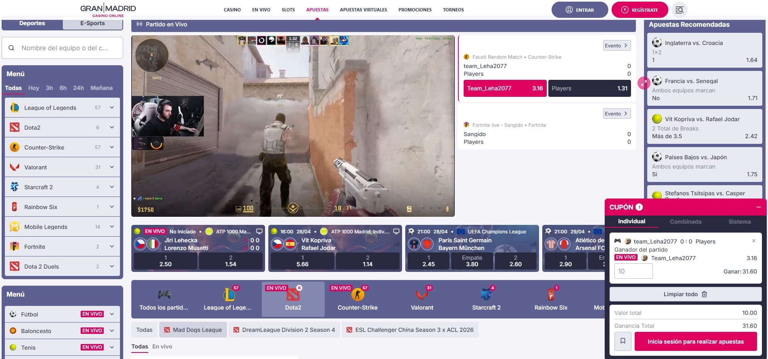768x359 pixels.
Task: Minimize the Cupón panel with the dash
Action: [758, 207]
